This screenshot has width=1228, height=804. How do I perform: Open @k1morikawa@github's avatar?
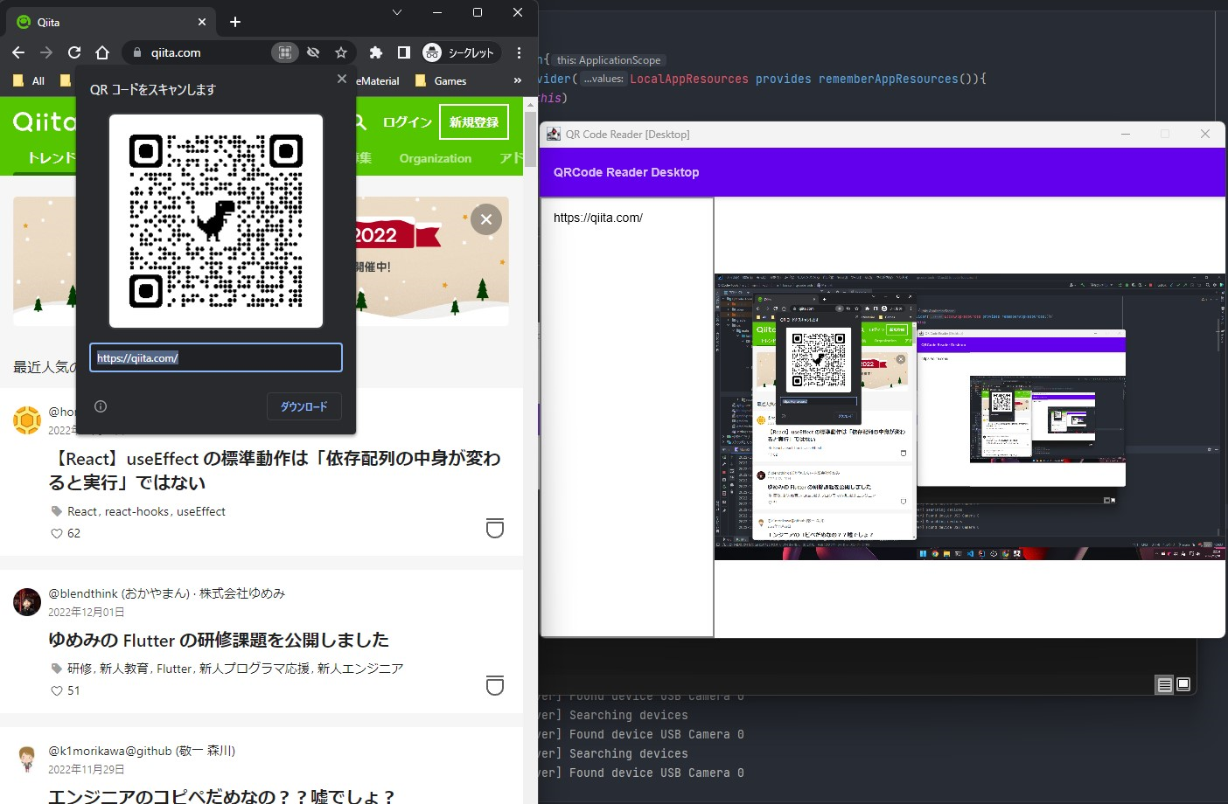pos(27,759)
